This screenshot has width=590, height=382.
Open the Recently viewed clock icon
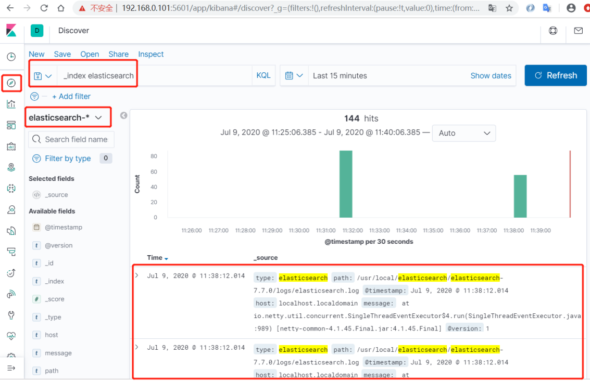pyautogui.click(x=11, y=57)
